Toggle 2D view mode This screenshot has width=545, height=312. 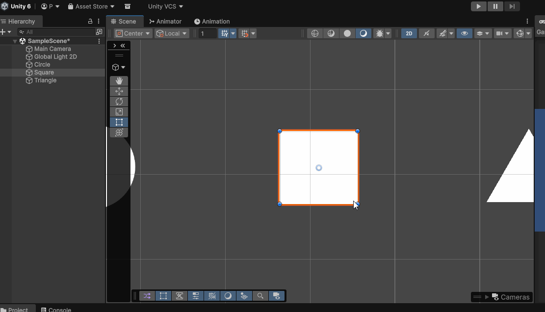pos(409,33)
